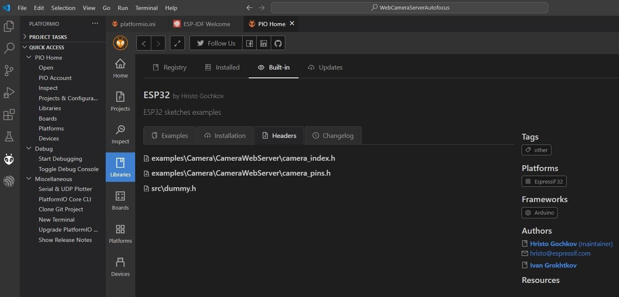Open the View menu
This screenshot has width=619, height=297.
coord(89,7)
